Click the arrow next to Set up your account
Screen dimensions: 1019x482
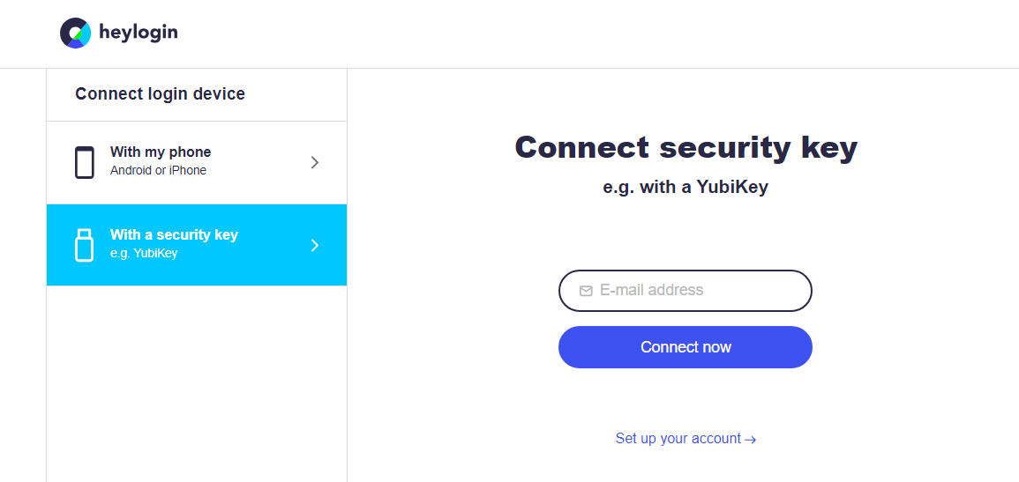coord(751,440)
